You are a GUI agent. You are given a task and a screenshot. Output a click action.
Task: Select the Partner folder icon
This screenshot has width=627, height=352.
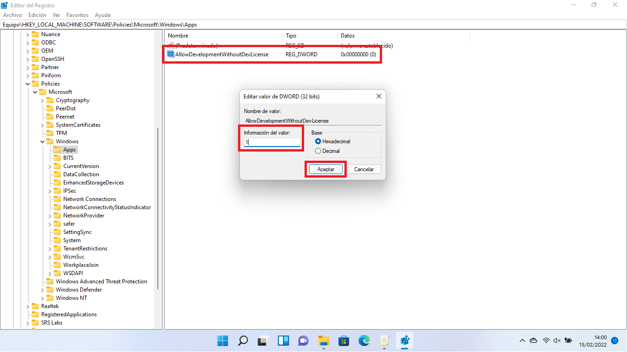tap(35, 67)
